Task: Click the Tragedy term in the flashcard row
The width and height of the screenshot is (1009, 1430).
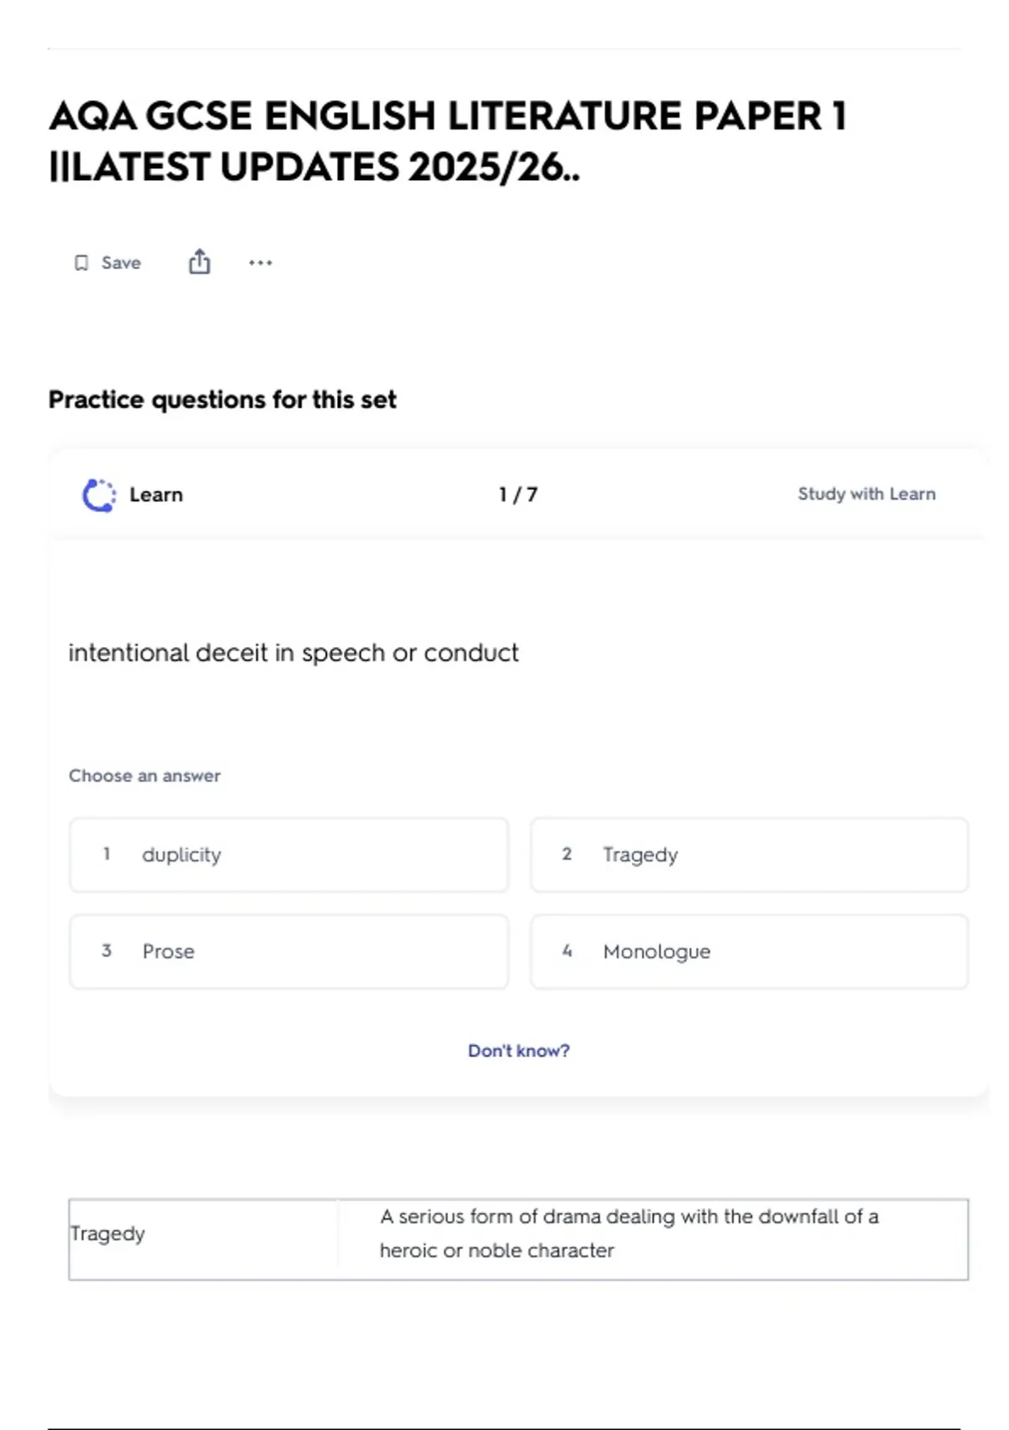Action: pos(108,1234)
